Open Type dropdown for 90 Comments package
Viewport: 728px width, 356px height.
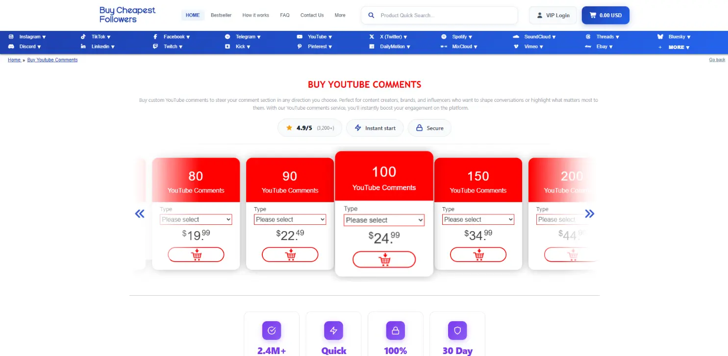(290, 219)
